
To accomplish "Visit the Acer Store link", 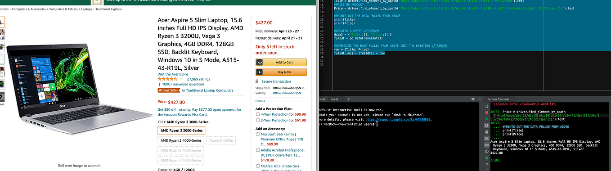I will point(173,74).
